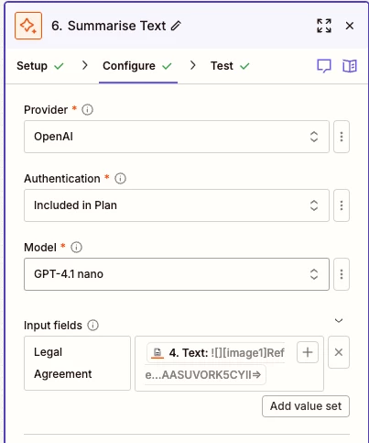Screen dimensions: 369x443
Task: Click the info icon beside Authentication
Action: click(120, 178)
